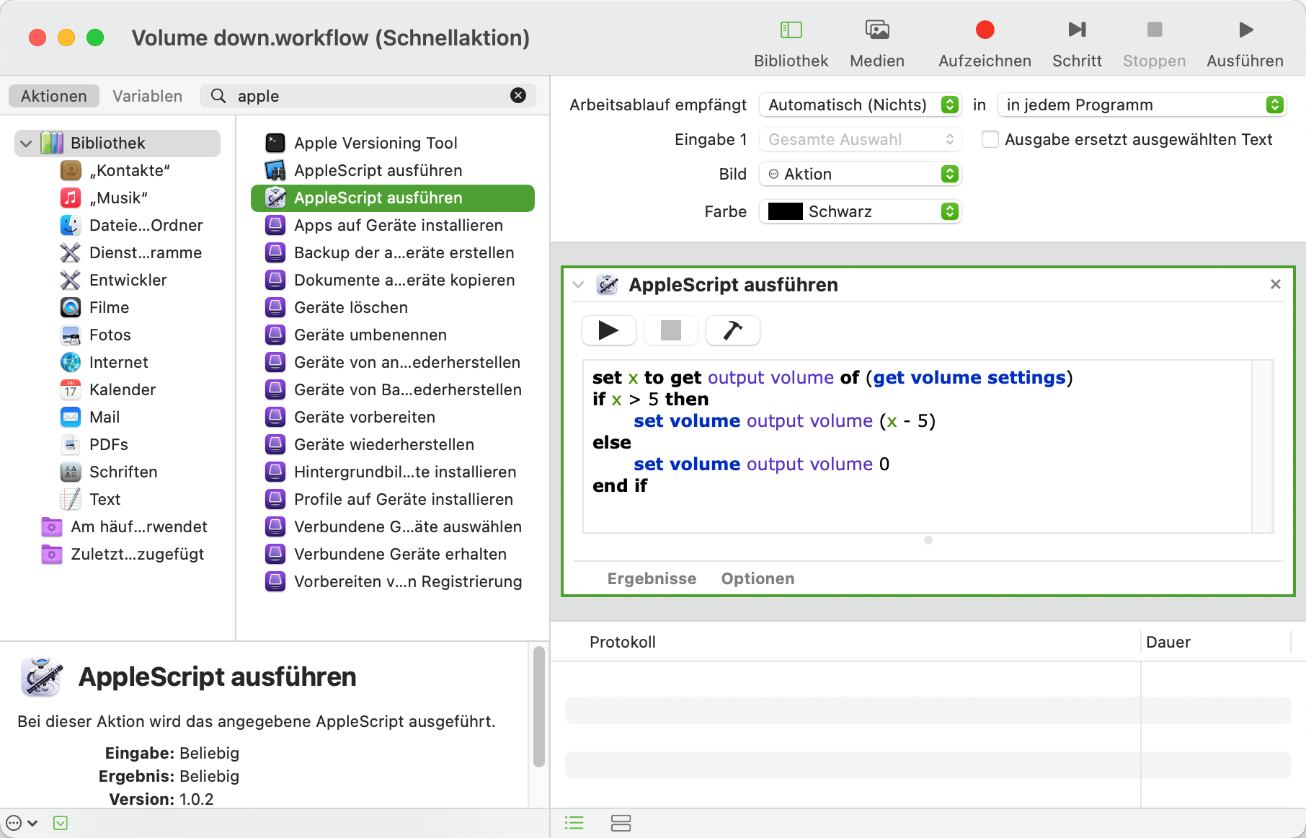Run workflow with Ausführen toolbar icon

1245,30
